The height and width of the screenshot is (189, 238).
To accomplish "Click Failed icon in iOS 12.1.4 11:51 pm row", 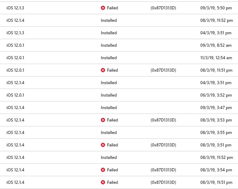I will click(103, 182).
